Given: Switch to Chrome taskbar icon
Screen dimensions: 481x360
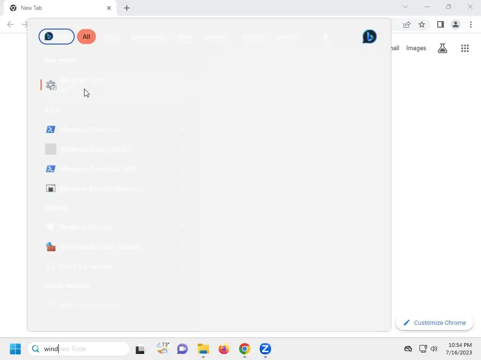Looking at the screenshot, I should (244, 349).
